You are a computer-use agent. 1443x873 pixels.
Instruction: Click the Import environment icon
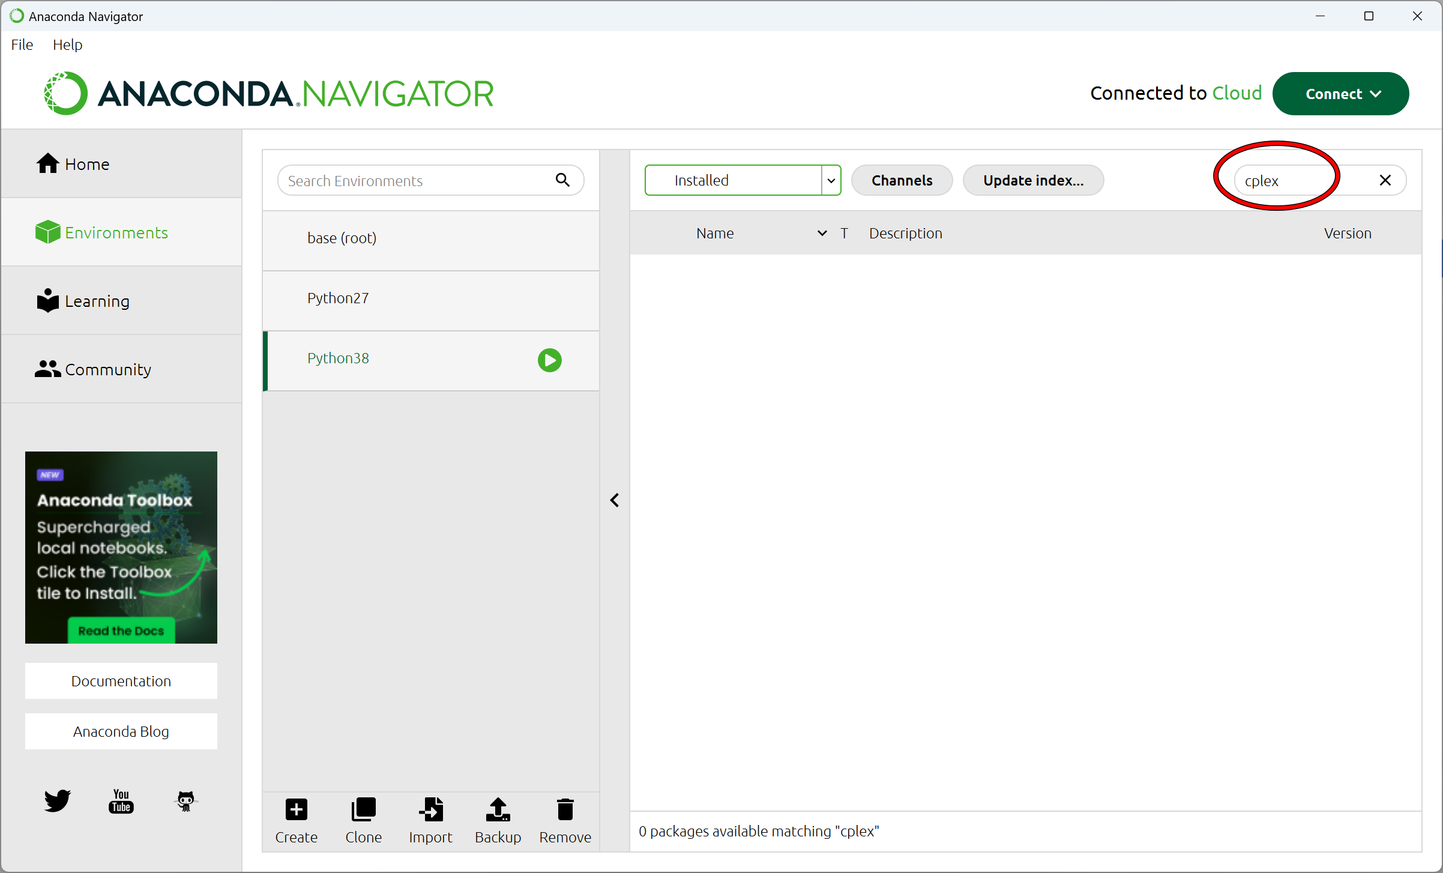[431, 809]
